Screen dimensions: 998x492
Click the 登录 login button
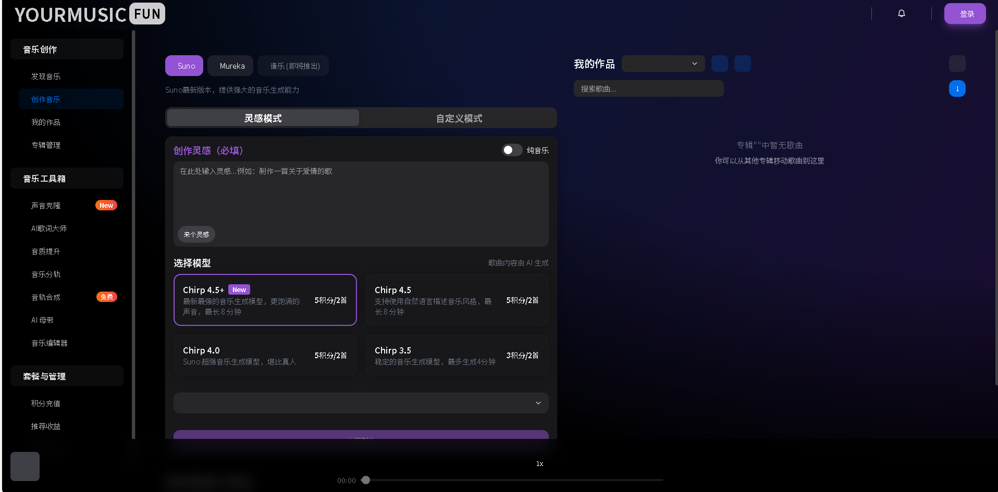point(965,14)
